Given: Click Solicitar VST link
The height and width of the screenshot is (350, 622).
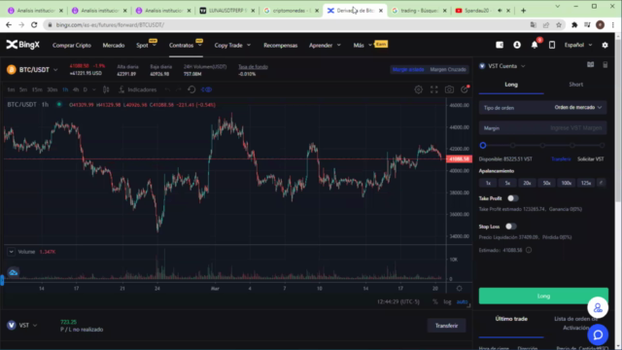Looking at the screenshot, I should pos(590,159).
